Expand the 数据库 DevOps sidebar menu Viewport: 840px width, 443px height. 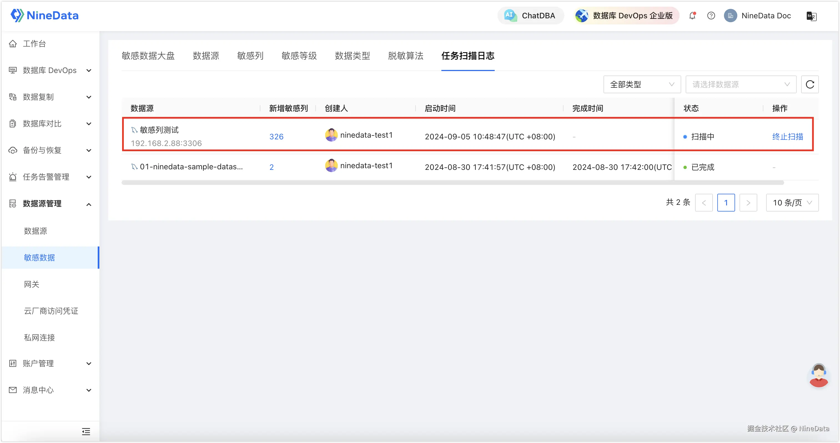pyautogui.click(x=50, y=71)
